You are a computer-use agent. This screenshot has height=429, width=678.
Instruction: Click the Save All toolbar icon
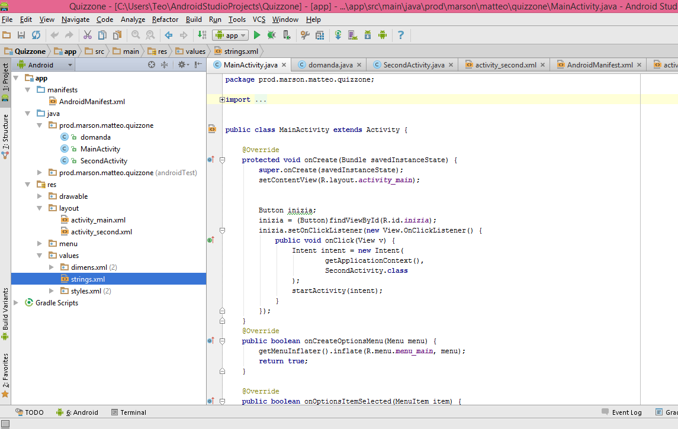coord(21,35)
